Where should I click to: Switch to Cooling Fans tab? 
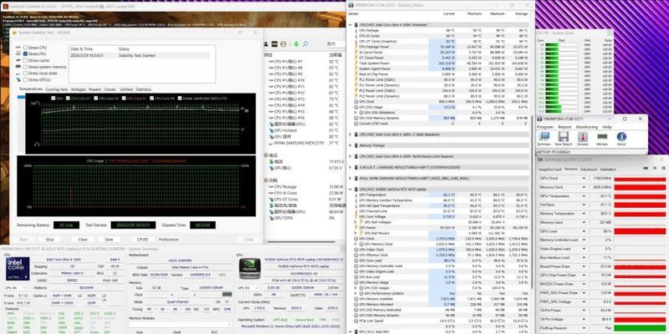click(x=57, y=89)
